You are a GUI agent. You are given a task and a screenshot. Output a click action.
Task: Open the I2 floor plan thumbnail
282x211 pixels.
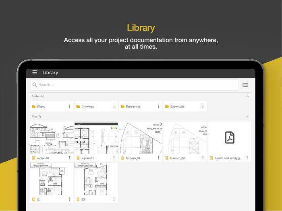[x=52, y=179]
